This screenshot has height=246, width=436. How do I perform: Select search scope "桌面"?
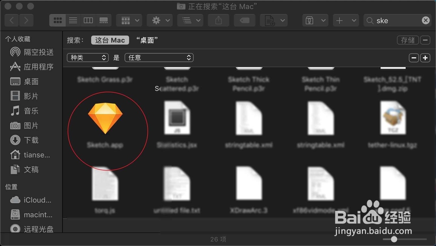click(x=147, y=40)
